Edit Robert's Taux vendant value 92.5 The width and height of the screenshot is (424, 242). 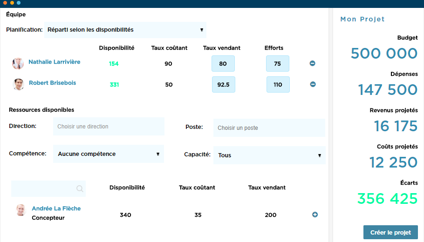pyautogui.click(x=223, y=85)
